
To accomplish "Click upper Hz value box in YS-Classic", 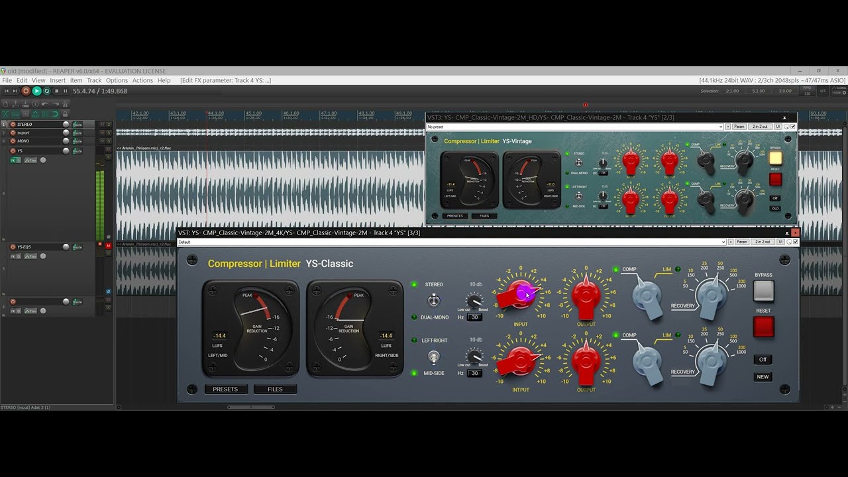I will pyautogui.click(x=474, y=317).
